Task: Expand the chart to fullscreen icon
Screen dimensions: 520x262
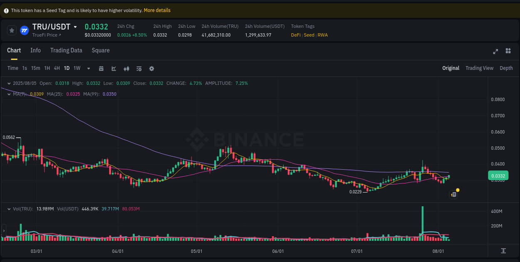Action: tap(495, 52)
